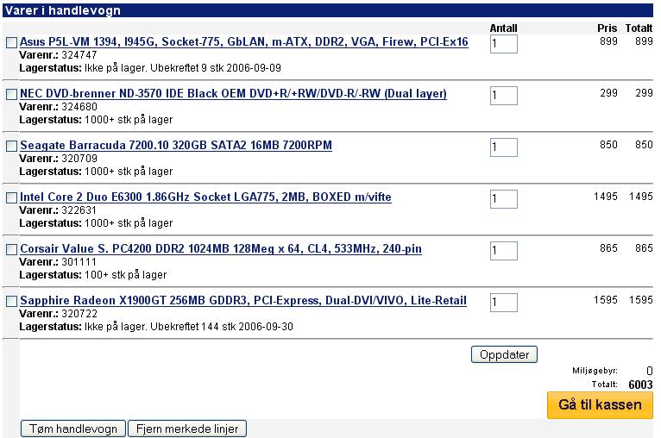Click the Antall field for Asus motherboard
This screenshot has width=661, height=438.
504,44
